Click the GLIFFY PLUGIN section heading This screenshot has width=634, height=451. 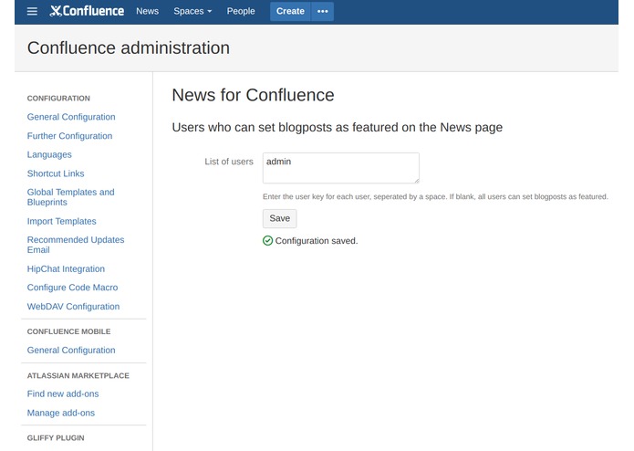(x=56, y=438)
